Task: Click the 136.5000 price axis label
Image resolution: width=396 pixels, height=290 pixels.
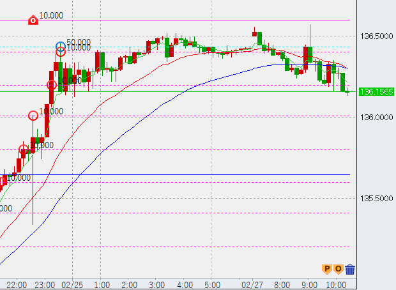Action: click(x=376, y=36)
